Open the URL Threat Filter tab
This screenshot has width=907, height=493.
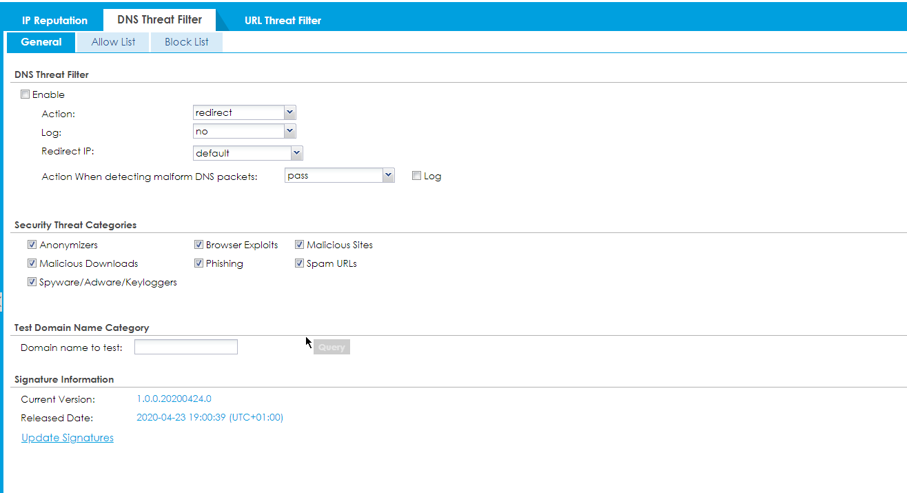[x=283, y=20]
